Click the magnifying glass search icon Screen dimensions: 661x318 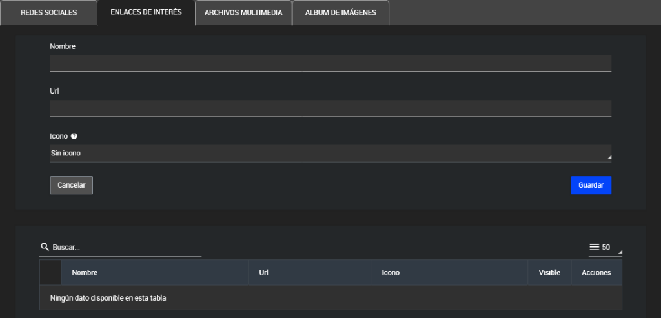45,247
